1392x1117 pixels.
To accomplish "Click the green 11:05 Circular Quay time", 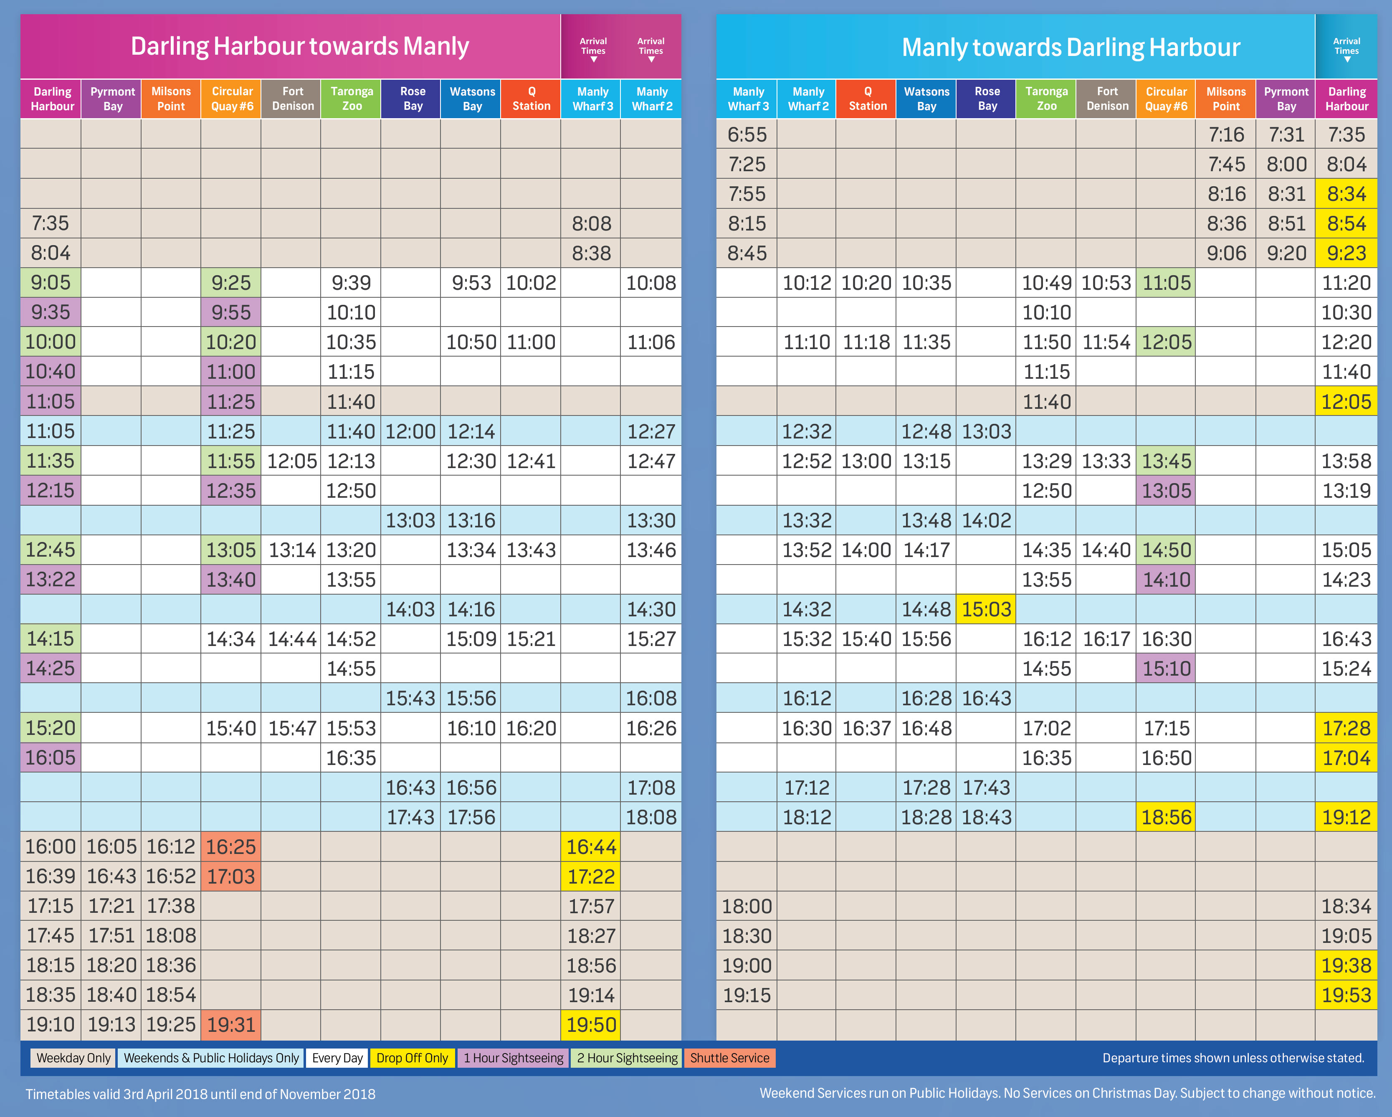I will pos(1166,283).
